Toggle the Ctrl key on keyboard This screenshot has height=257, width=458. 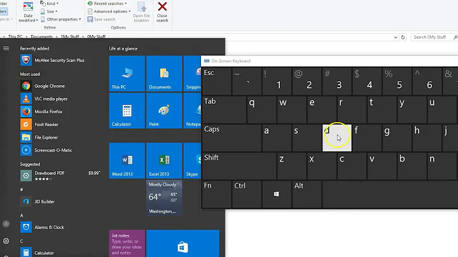coord(247,194)
